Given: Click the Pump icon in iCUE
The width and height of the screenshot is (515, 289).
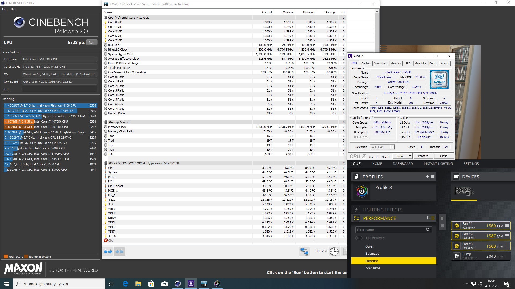Looking at the screenshot, I should (x=457, y=256).
